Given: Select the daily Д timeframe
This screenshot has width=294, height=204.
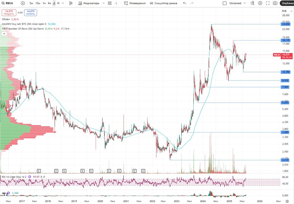Looking at the screenshot, I should [x=54, y=3].
